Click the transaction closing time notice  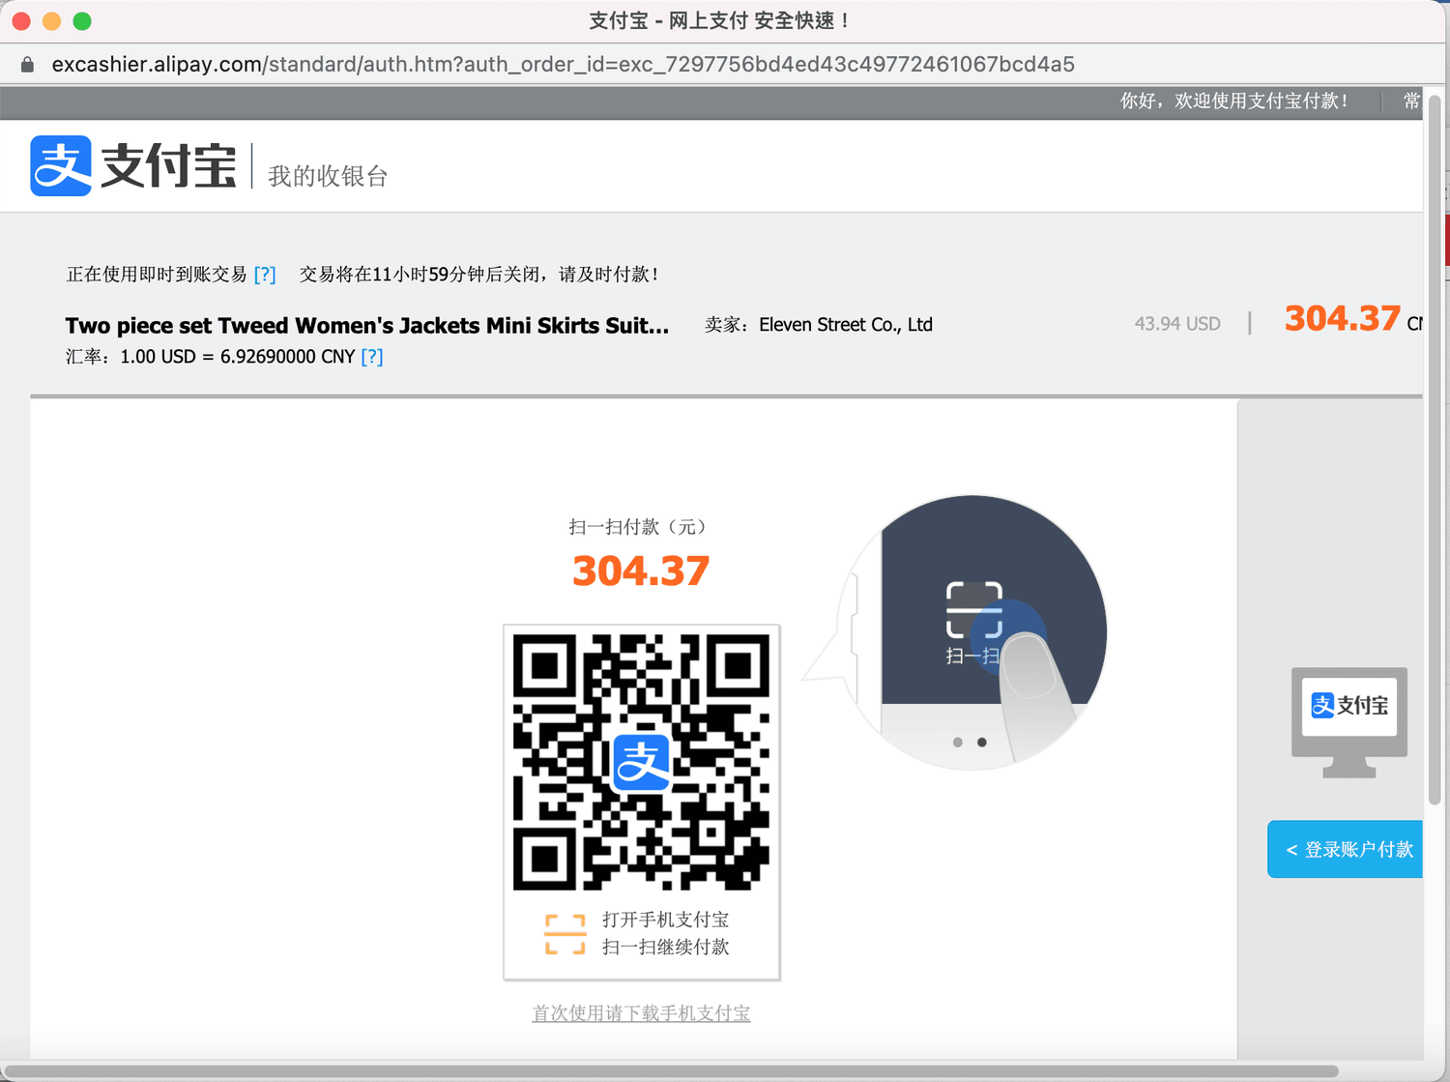click(479, 275)
